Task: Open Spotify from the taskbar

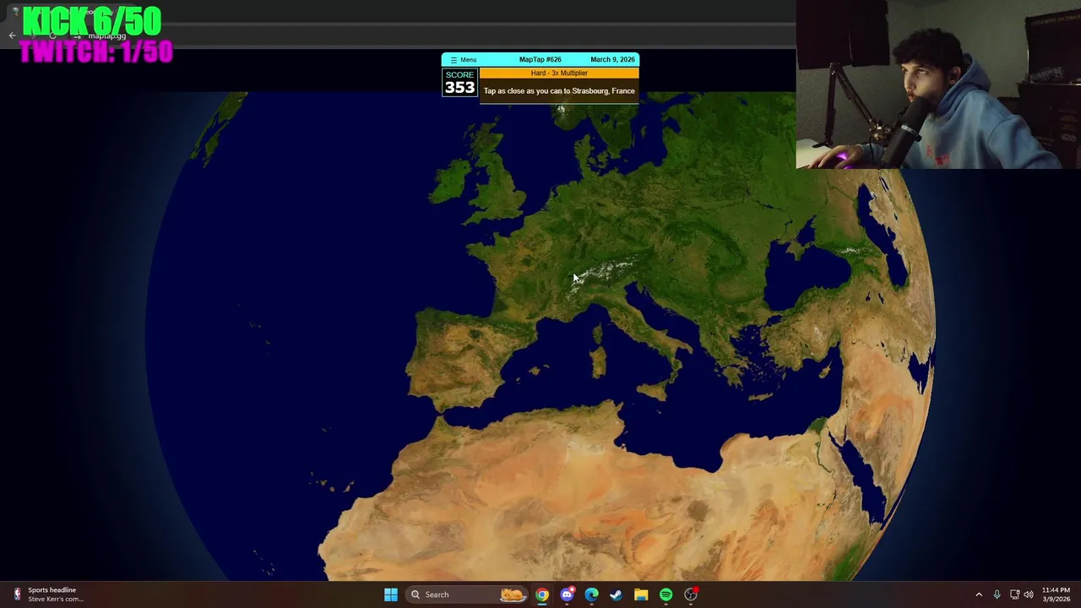Action: point(665,594)
